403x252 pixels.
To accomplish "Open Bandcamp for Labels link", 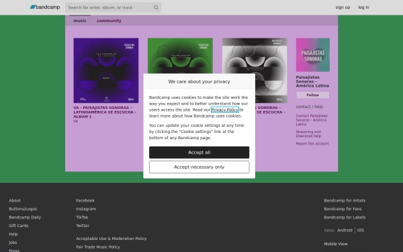I will [345, 217].
